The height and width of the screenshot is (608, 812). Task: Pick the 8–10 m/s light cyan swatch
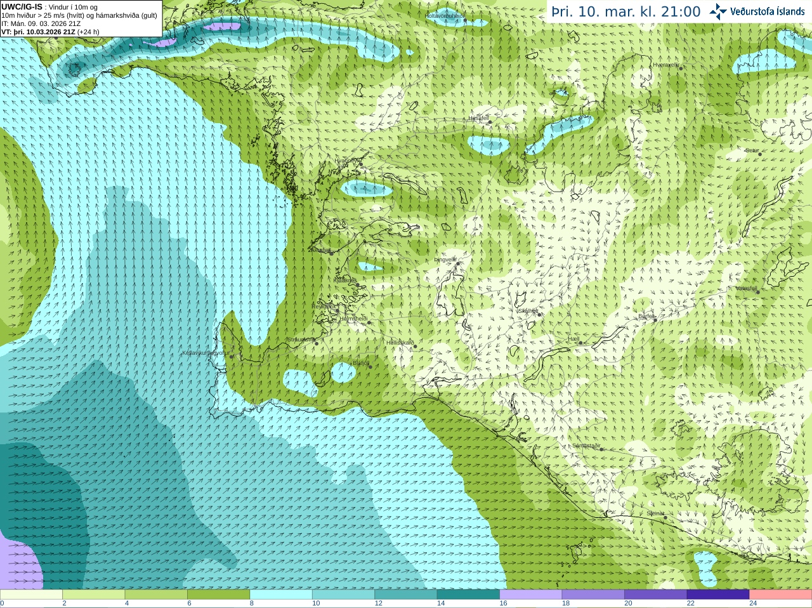pos(281,595)
